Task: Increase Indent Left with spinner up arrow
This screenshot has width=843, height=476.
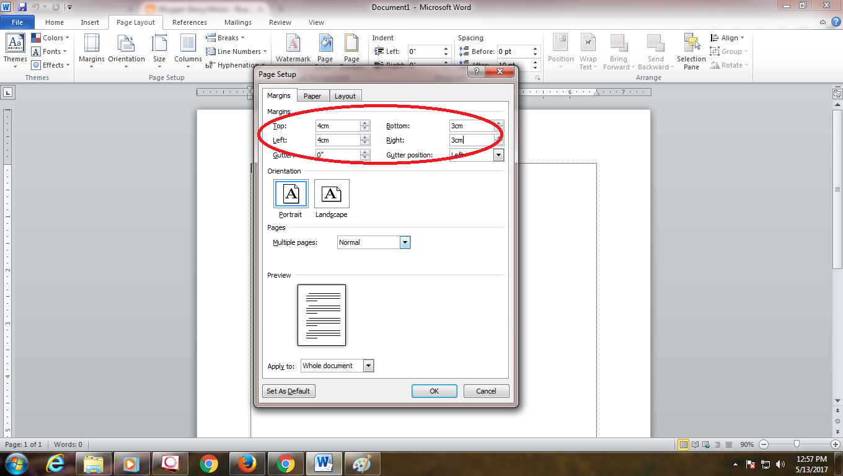Action: tap(446, 49)
